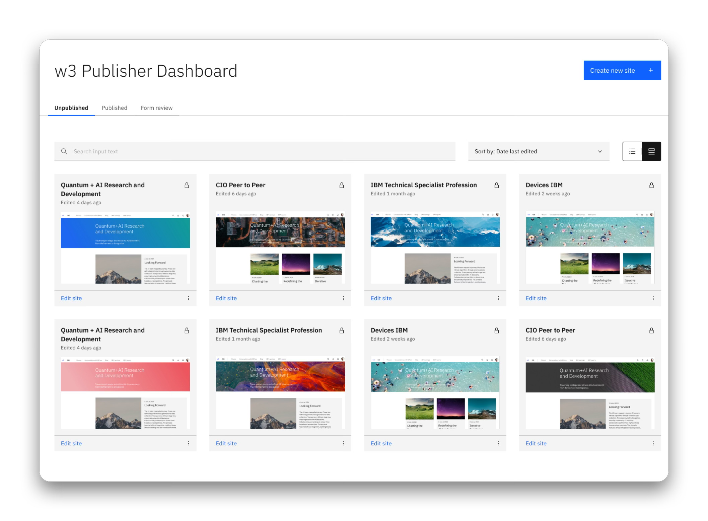Open the Form review tab
Image resolution: width=708 pixels, height=521 pixels.
tap(156, 108)
